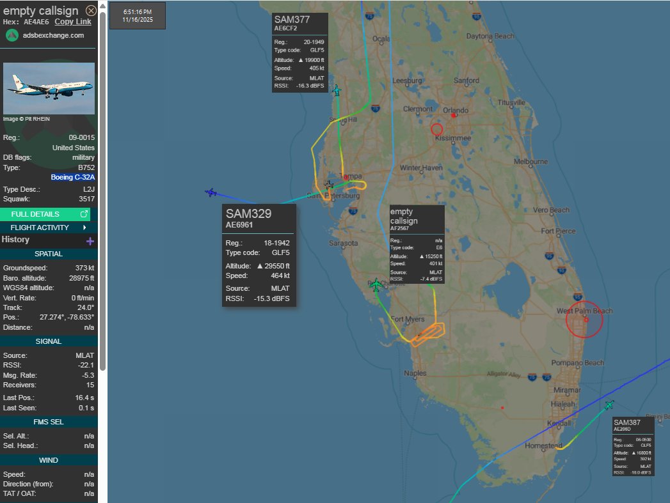Click the SAM329 callsign label
The width and height of the screenshot is (670, 503).
pos(248,213)
